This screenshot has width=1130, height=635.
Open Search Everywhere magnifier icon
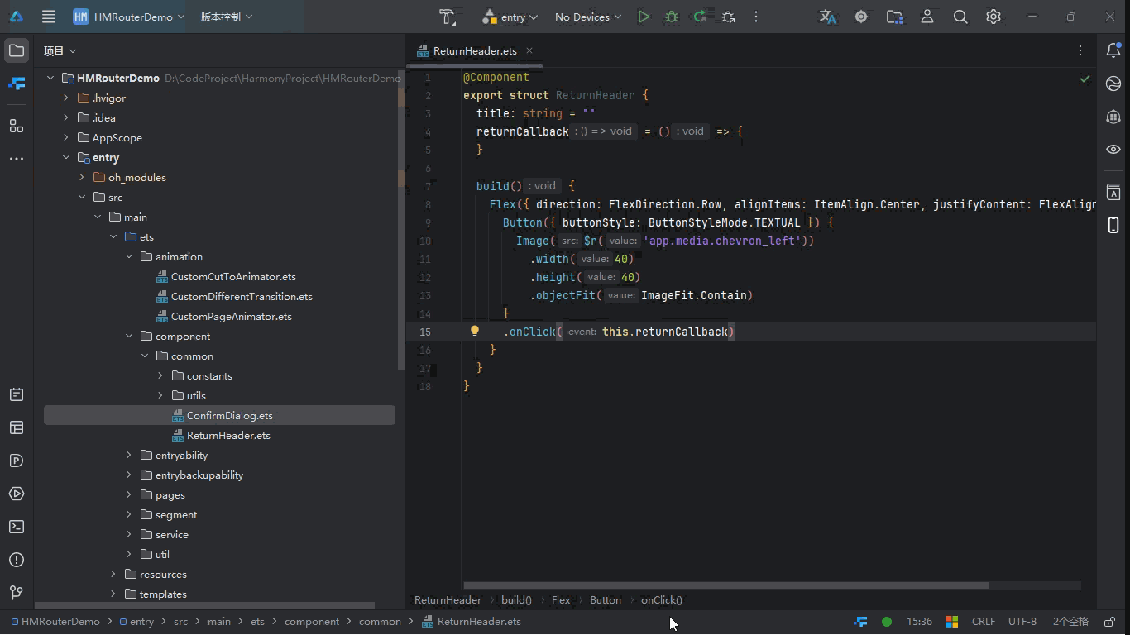point(960,17)
